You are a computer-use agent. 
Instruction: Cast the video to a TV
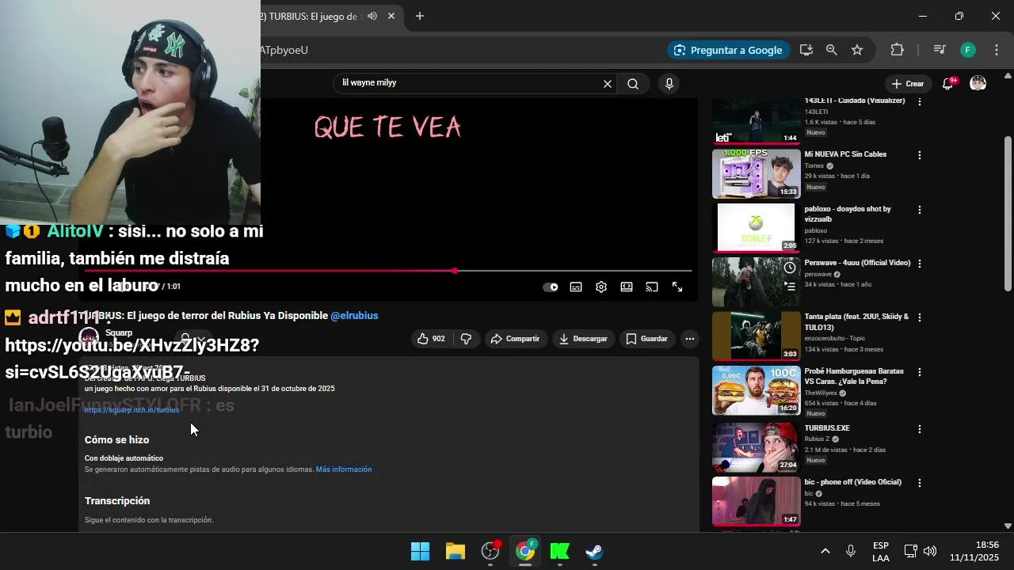pyautogui.click(x=652, y=287)
